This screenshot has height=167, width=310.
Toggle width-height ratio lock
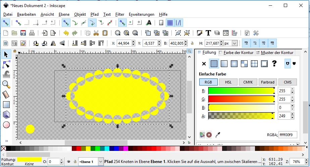(192, 43)
